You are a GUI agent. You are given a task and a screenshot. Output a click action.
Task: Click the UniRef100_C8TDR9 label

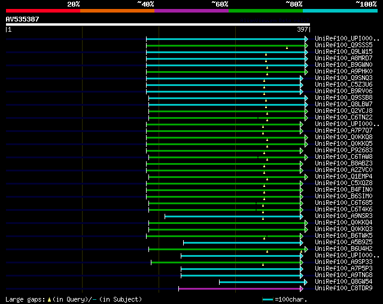(344, 288)
